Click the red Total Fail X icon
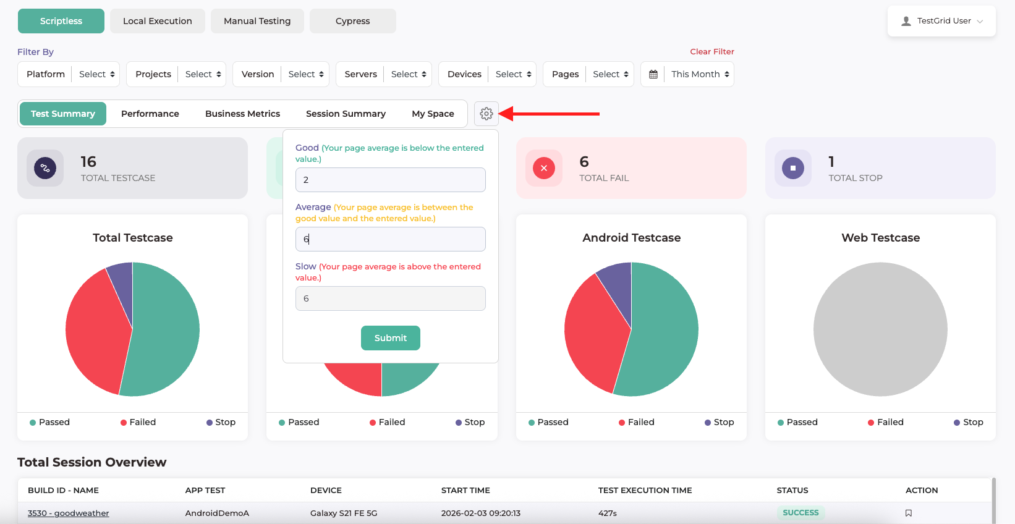This screenshot has height=524, width=1015. tap(543, 168)
